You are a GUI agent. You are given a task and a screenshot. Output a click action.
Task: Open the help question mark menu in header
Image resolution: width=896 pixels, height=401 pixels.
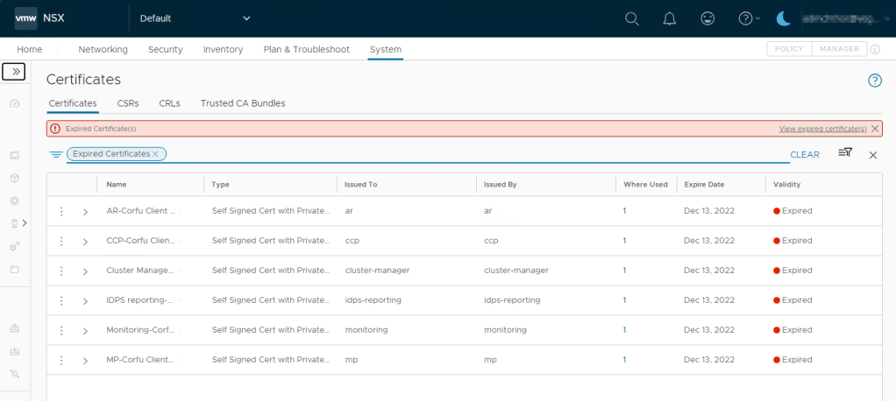[748, 18]
